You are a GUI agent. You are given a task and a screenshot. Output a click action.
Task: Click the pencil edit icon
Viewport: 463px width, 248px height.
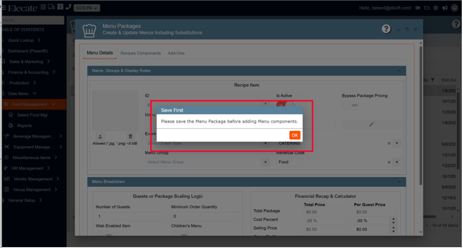[x=371, y=124]
